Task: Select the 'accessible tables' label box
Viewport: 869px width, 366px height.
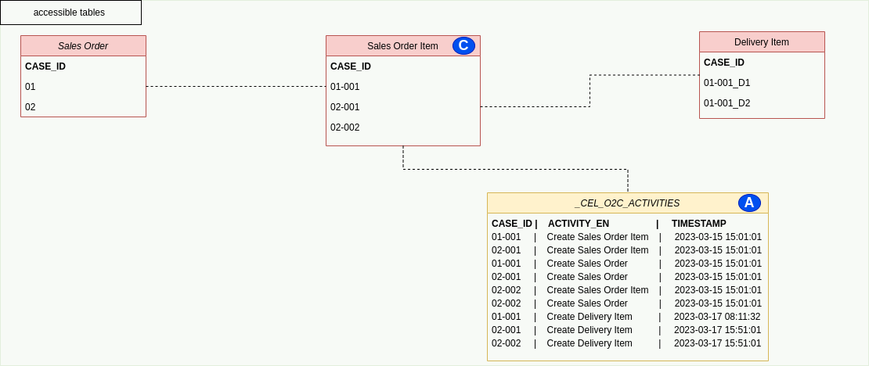Action: coord(70,13)
